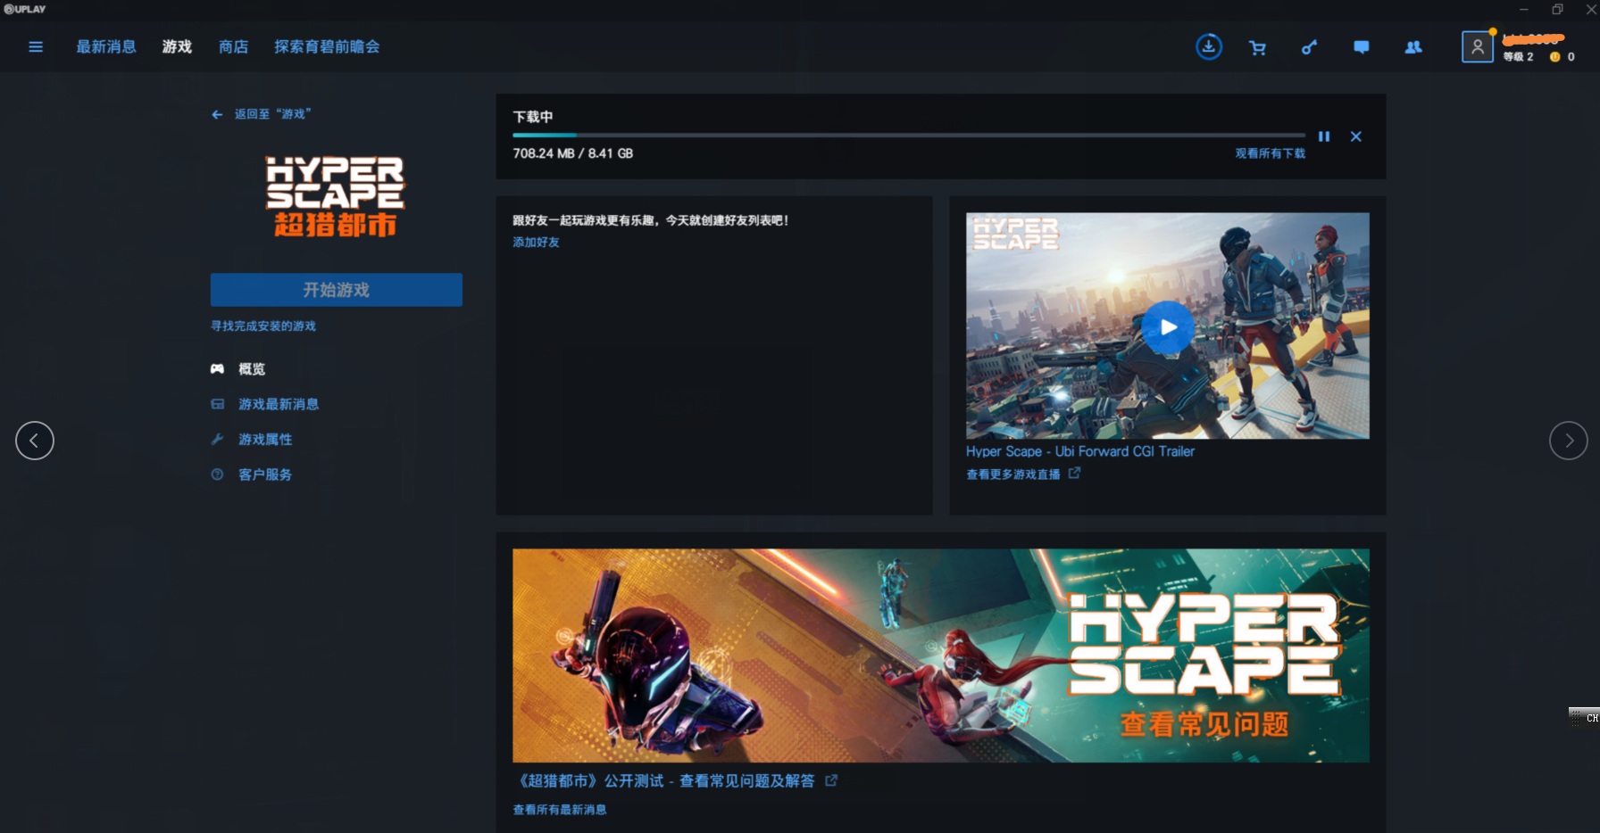Click the 下载中 heading

click(533, 117)
